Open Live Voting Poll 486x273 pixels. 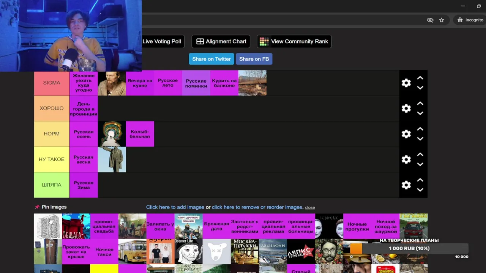click(x=162, y=41)
